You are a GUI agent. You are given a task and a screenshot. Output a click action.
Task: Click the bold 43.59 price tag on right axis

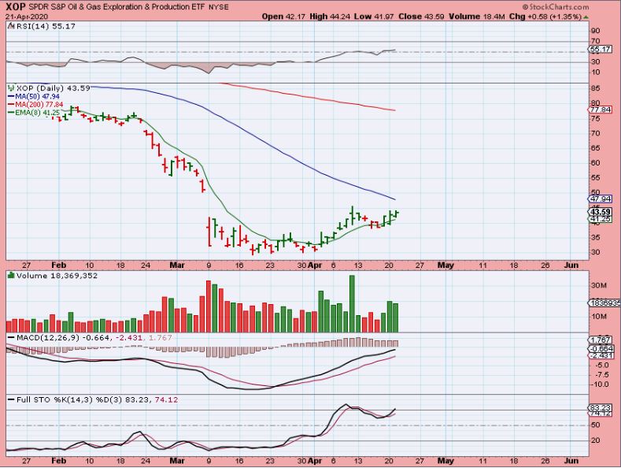point(601,212)
